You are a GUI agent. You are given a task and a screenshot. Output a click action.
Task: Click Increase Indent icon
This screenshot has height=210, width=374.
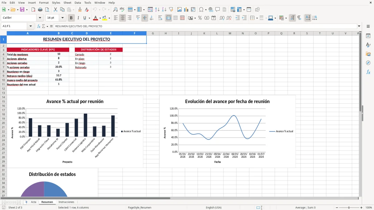click(x=237, y=18)
